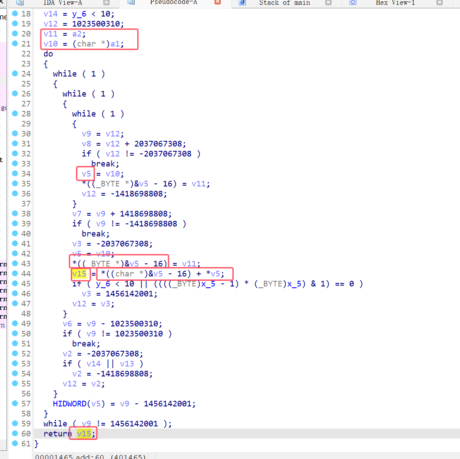Switch to the Stack of main tab
Image resolution: width=460 pixels, height=459 pixels.
click(285, 3)
